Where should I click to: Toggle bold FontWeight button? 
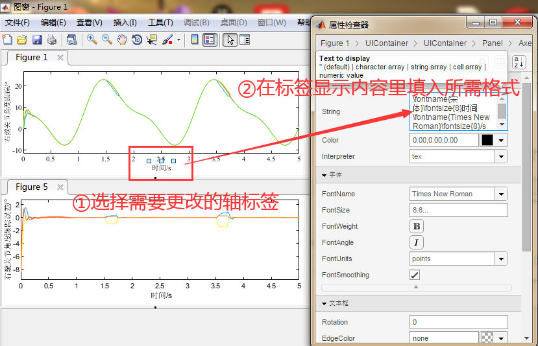(417, 226)
